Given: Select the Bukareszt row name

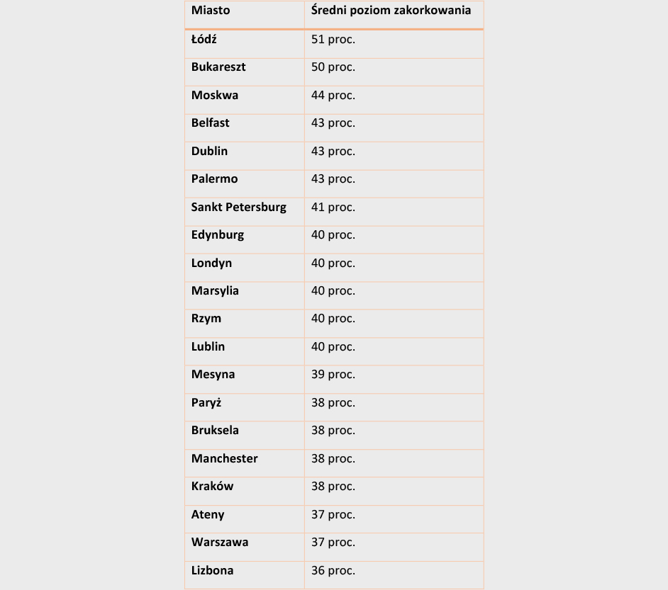Looking at the screenshot, I should [x=218, y=67].
